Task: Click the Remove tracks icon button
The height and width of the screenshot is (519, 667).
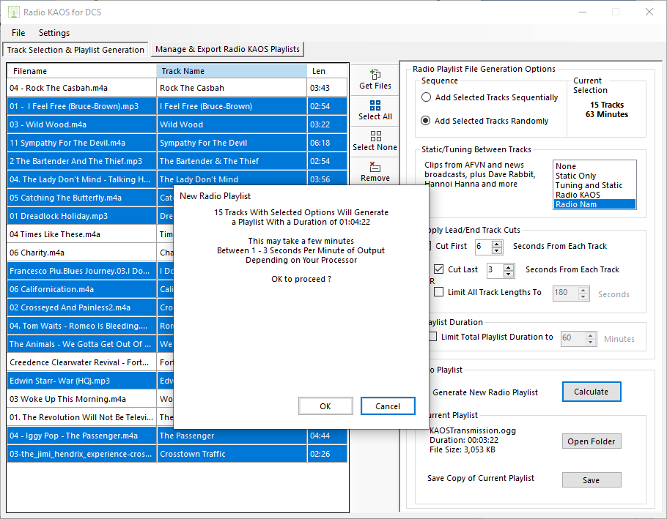Action: [375, 171]
